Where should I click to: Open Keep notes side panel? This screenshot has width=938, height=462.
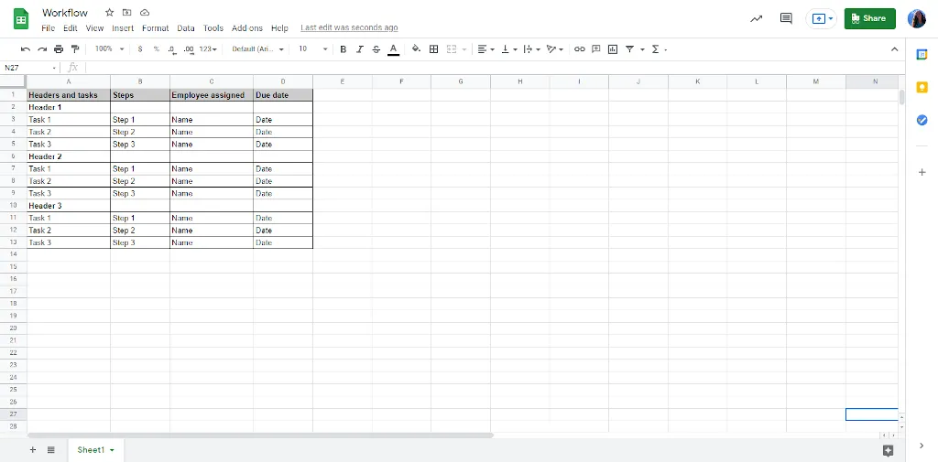pyautogui.click(x=922, y=87)
